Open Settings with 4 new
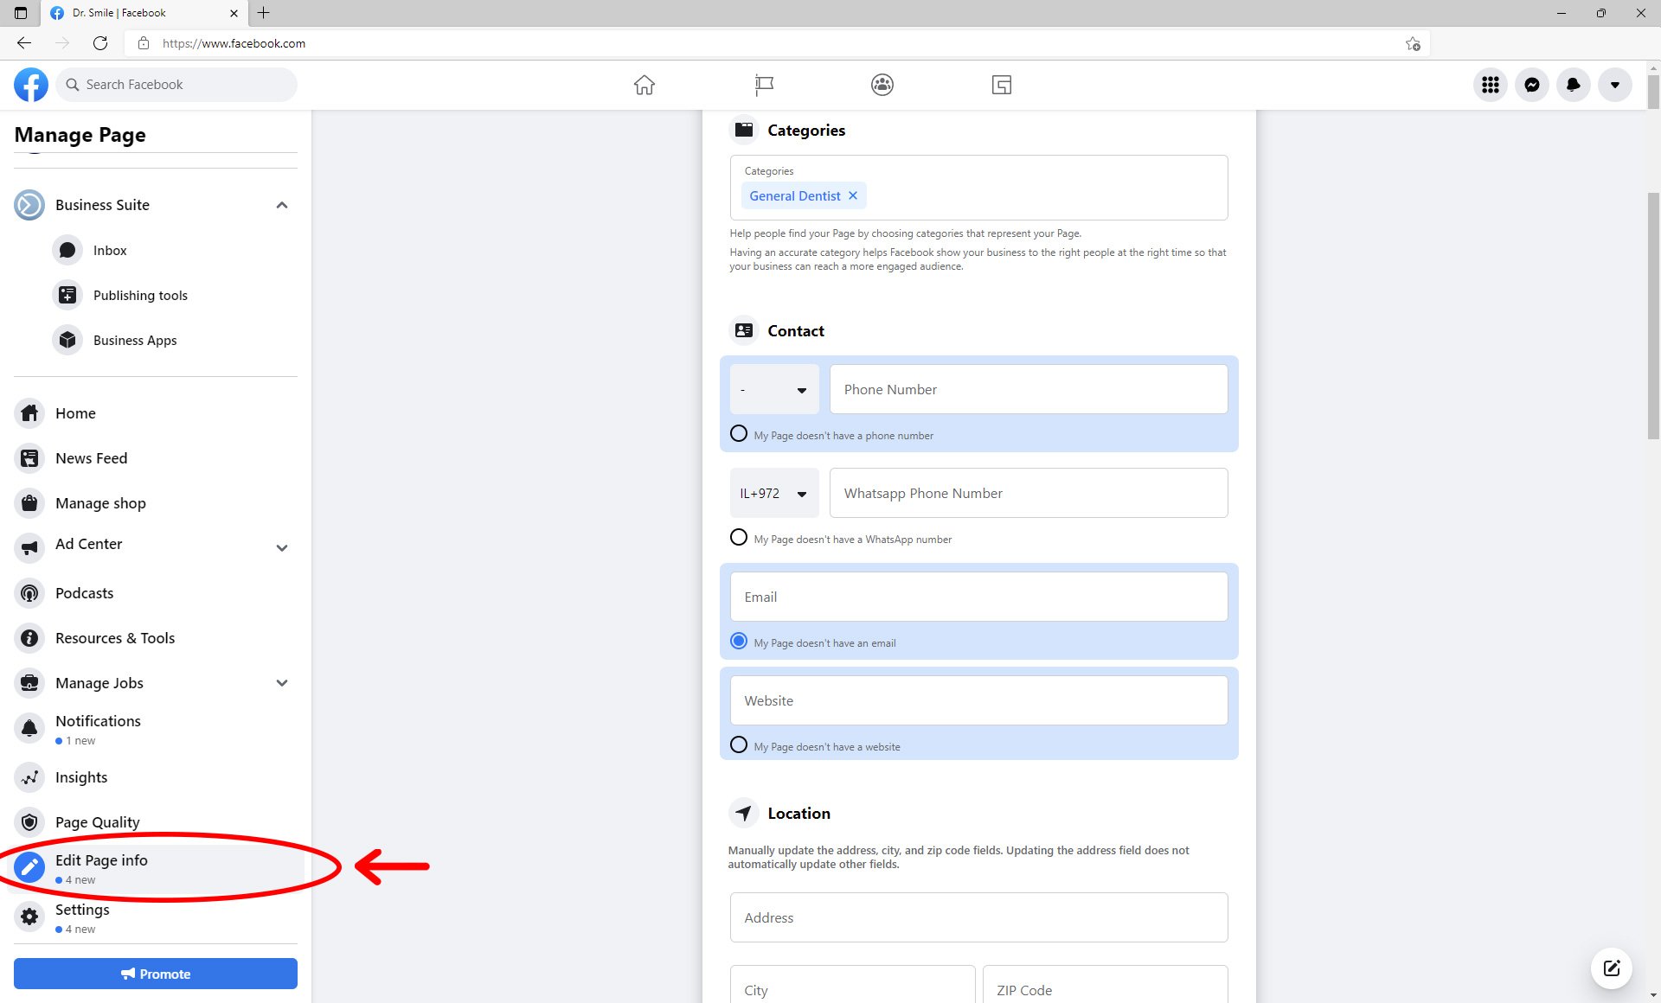 pyautogui.click(x=156, y=917)
